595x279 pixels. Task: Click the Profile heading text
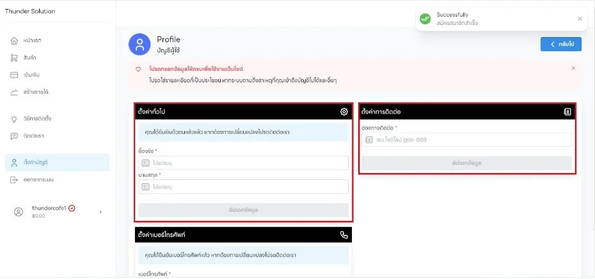pyautogui.click(x=168, y=40)
